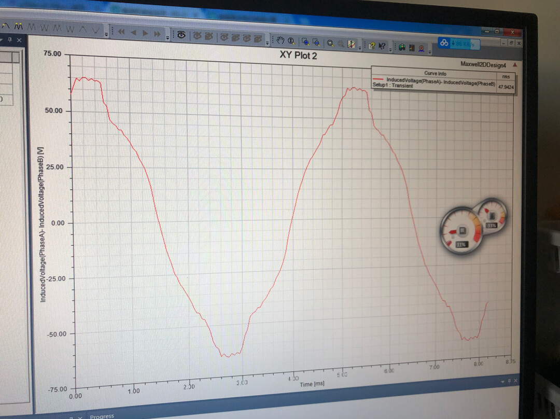Click the 75.00 Y-axis tick label
This screenshot has height=419, width=560.
point(52,53)
